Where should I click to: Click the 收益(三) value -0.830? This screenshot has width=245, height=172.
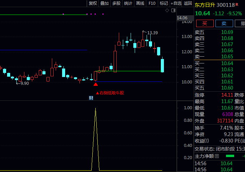pos(226,140)
